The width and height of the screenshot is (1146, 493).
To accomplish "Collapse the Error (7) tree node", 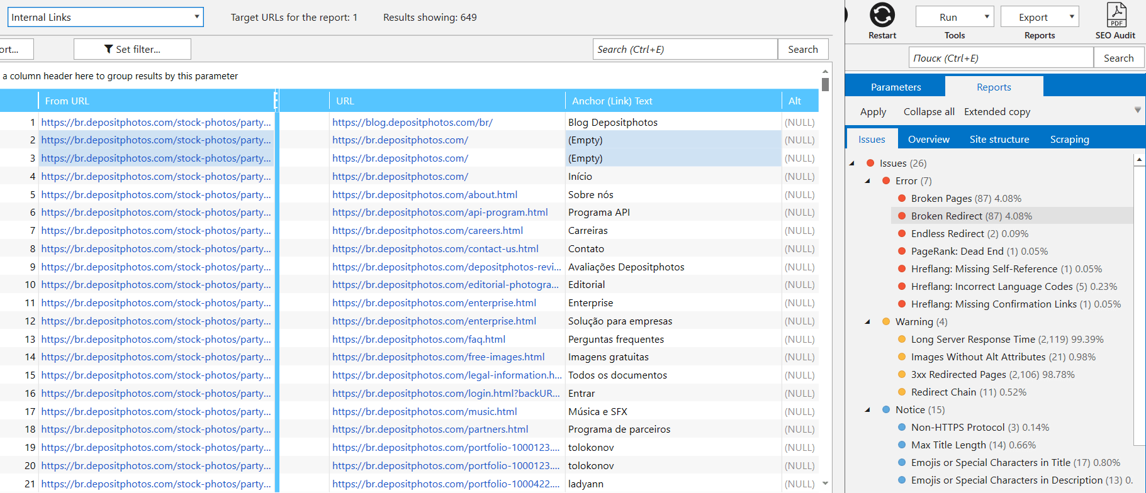I will (x=868, y=181).
